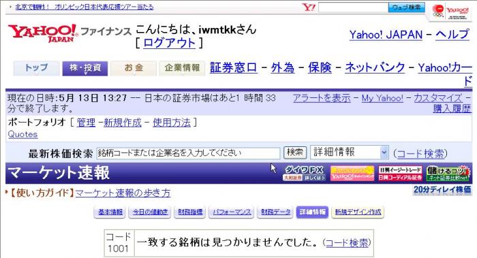The image size is (477, 258).
Task: Select the 詳細情報 view tab
Action: 312,212
